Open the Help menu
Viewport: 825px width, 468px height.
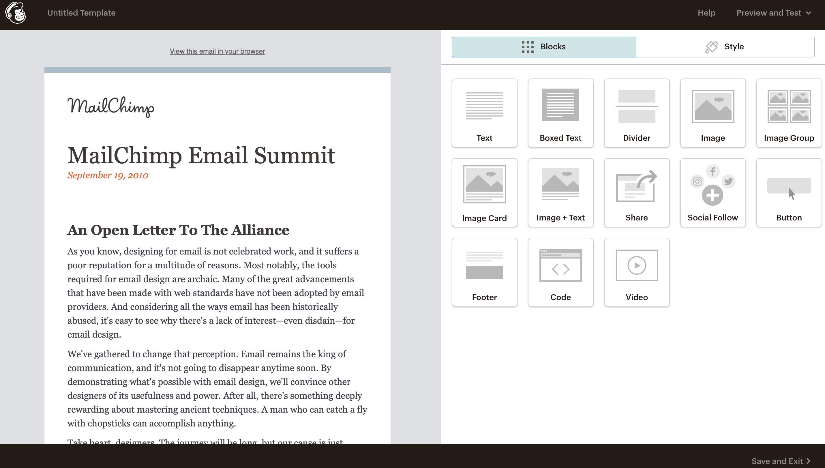[706, 13]
